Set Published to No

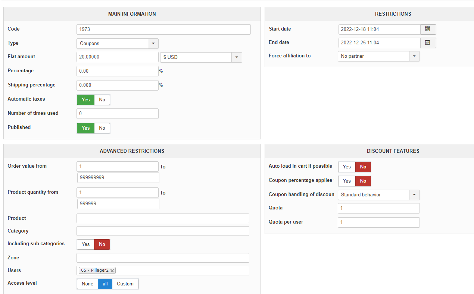tap(102, 128)
